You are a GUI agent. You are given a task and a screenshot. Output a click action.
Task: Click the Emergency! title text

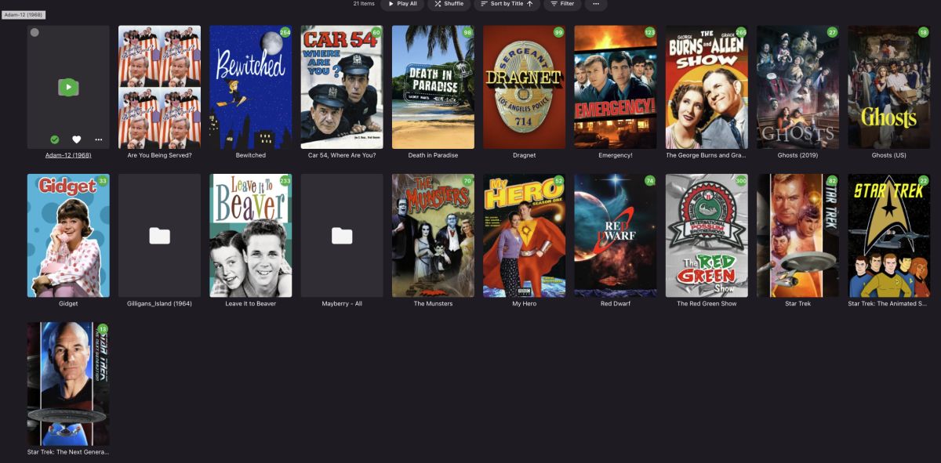click(615, 155)
